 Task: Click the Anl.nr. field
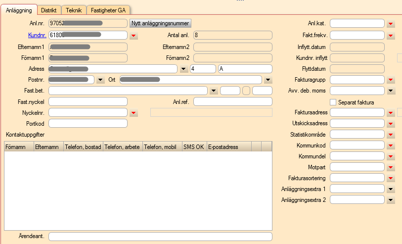[x=88, y=23]
